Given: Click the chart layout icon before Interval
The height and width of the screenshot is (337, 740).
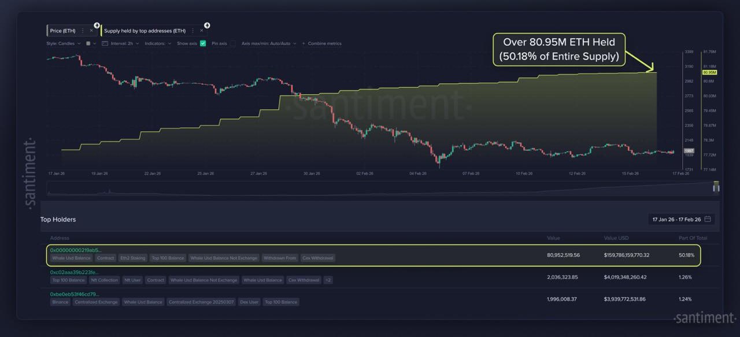Looking at the screenshot, I should (105, 43).
